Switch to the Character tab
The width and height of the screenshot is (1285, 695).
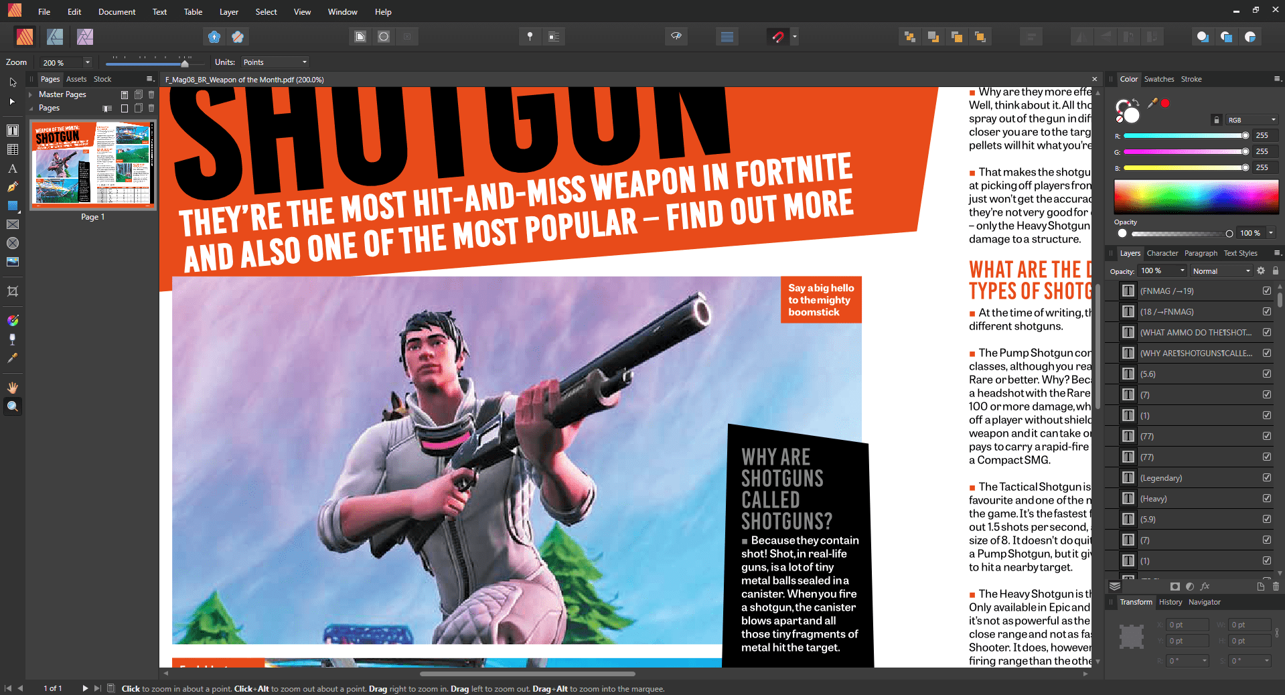click(1162, 253)
